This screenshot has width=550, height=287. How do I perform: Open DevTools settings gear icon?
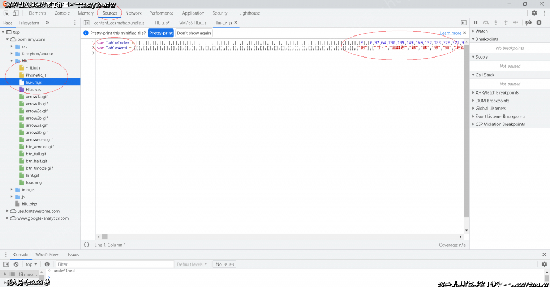click(x=534, y=13)
